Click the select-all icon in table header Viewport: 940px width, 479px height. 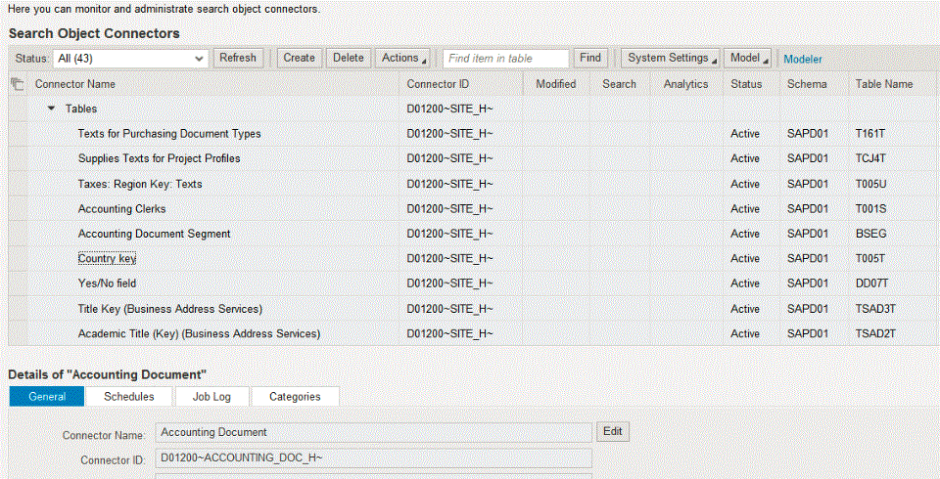[x=18, y=84]
